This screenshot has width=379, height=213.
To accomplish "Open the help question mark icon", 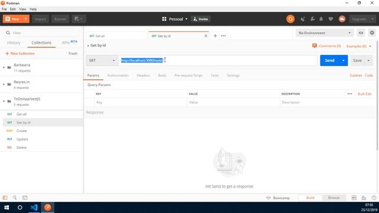I will click(x=374, y=198).
